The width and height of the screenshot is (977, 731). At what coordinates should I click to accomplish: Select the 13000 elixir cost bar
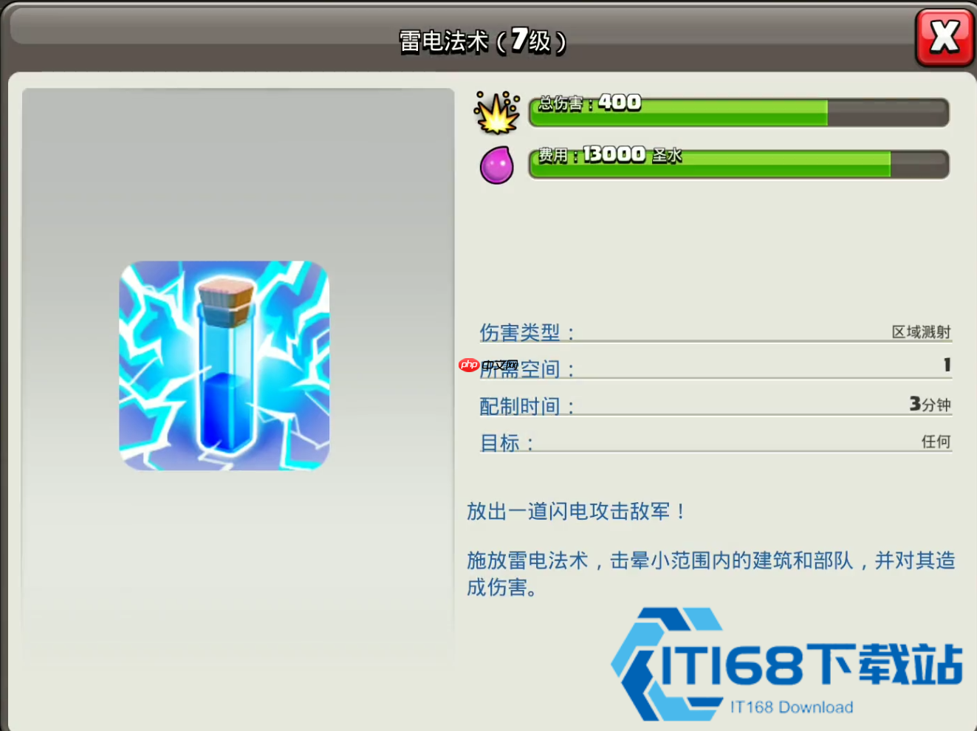click(x=738, y=164)
